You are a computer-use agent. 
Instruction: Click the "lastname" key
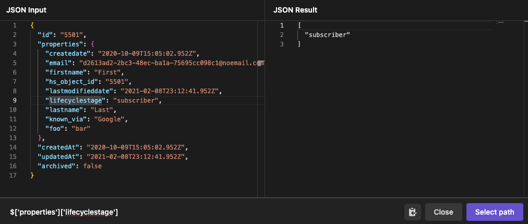tap(64, 110)
